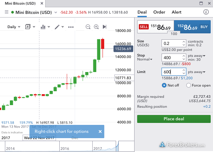This screenshot has height=152, width=213.
Task: Open the Stop Normal type dropdown
Action: [145, 59]
